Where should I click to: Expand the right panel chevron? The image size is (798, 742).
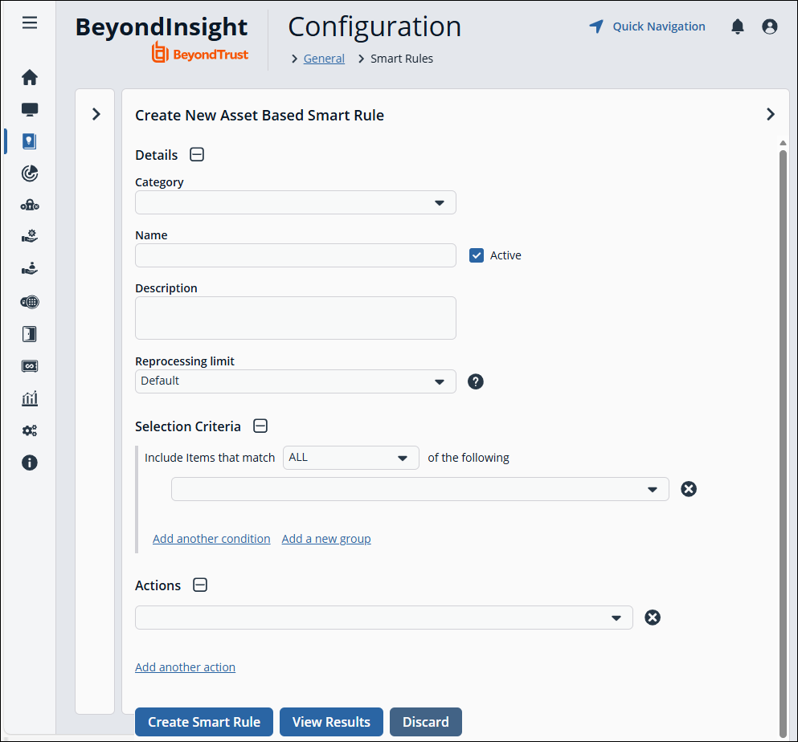[x=771, y=114]
